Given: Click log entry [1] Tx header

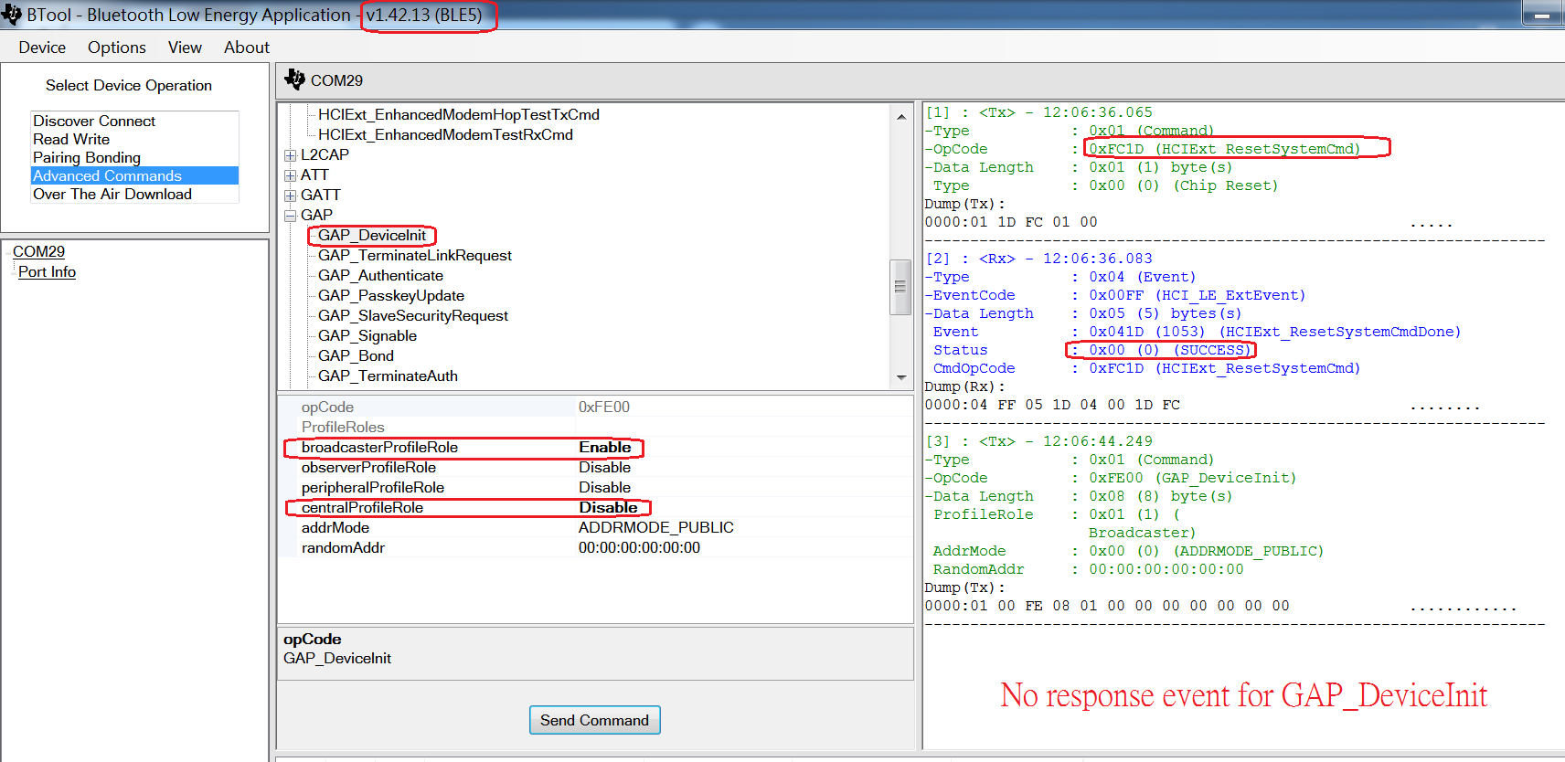Looking at the screenshot, I should click(1039, 112).
